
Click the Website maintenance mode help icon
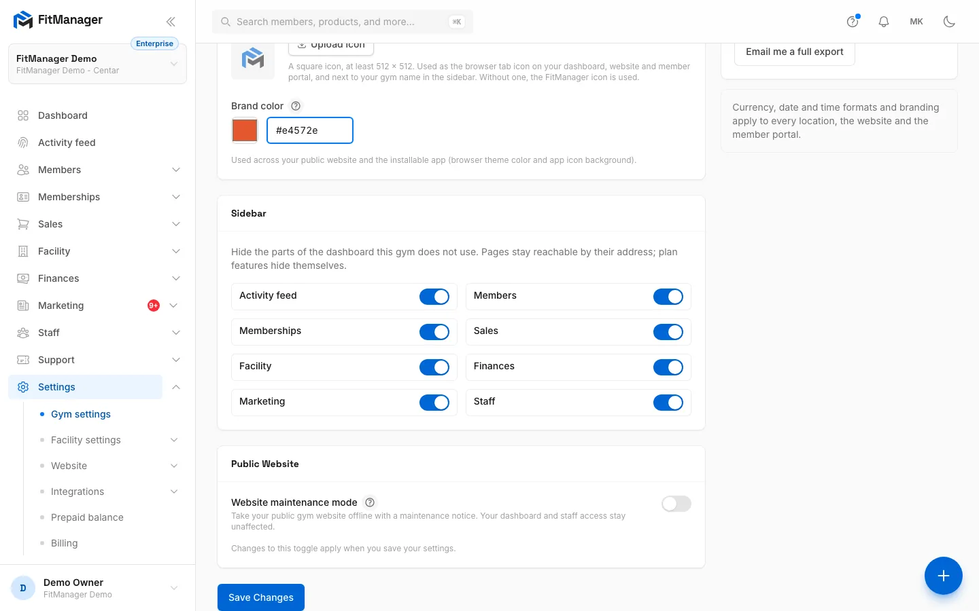click(x=370, y=502)
